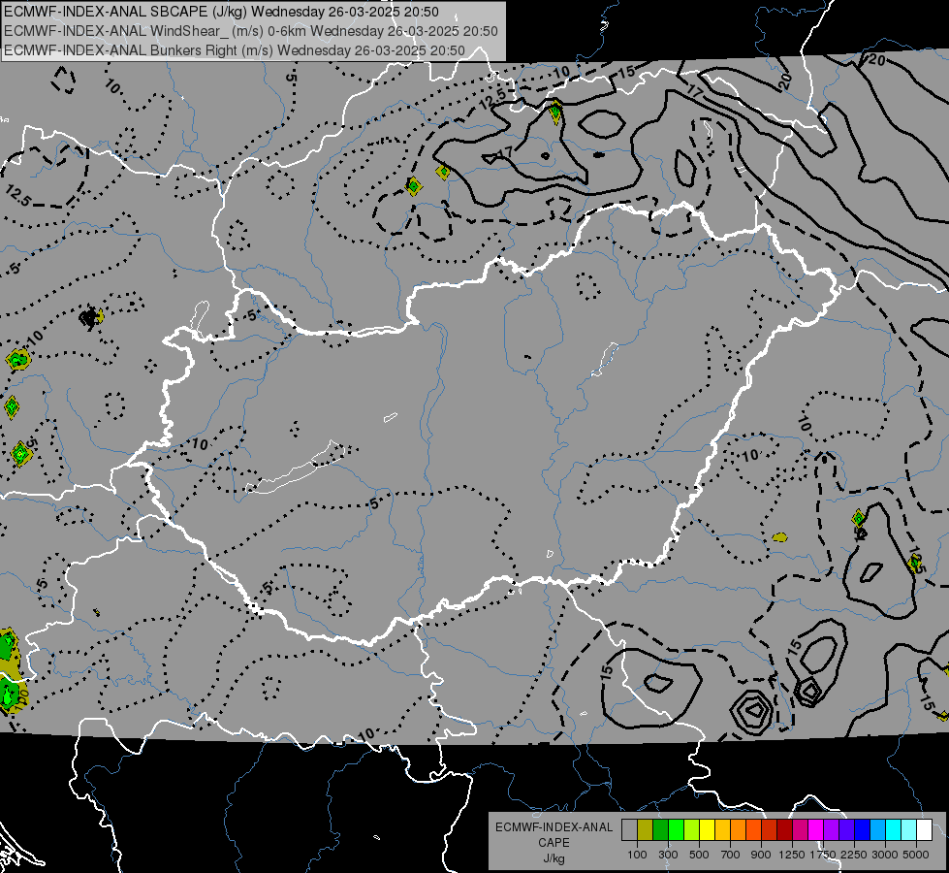Click the Bunkers Right title line
The width and height of the screenshot is (949, 873).
pyautogui.click(x=235, y=50)
